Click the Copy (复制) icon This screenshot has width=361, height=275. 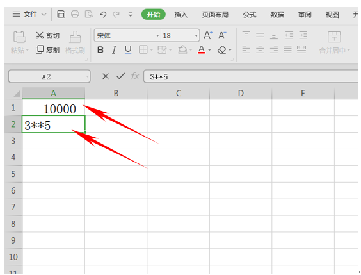[x=40, y=49]
